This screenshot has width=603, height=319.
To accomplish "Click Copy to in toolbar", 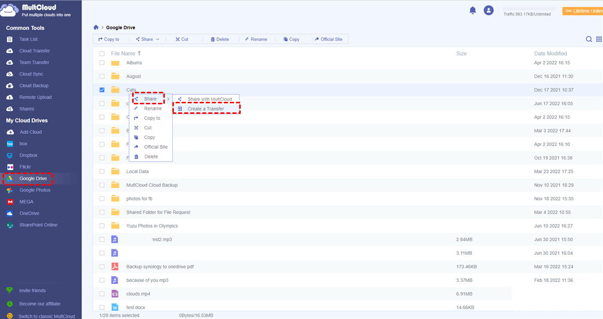I will (x=109, y=39).
